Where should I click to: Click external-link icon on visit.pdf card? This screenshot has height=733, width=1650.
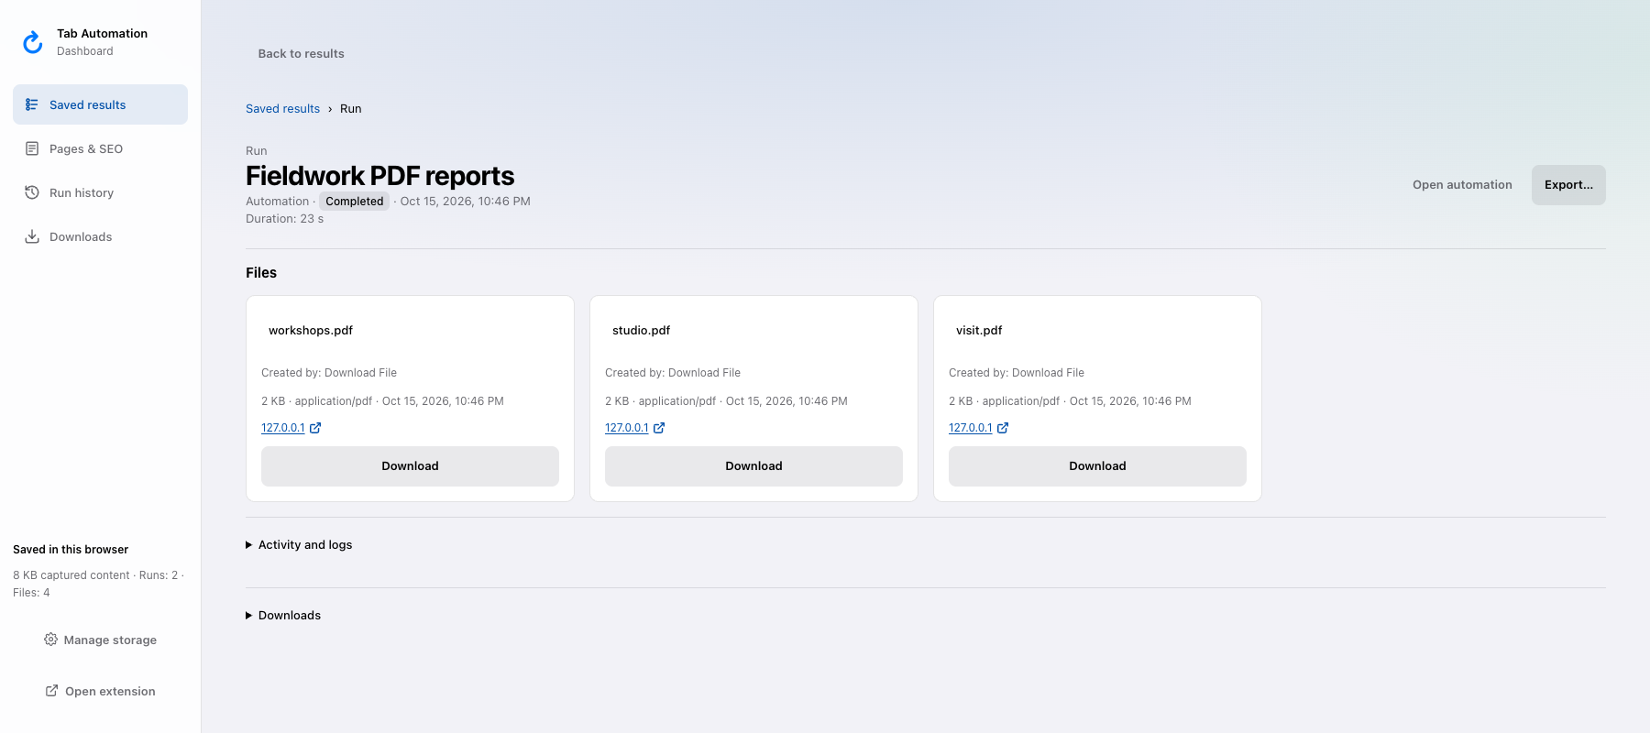[x=1003, y=428]
